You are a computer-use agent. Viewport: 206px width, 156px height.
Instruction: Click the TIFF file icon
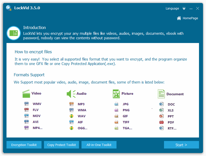point(116,122)
